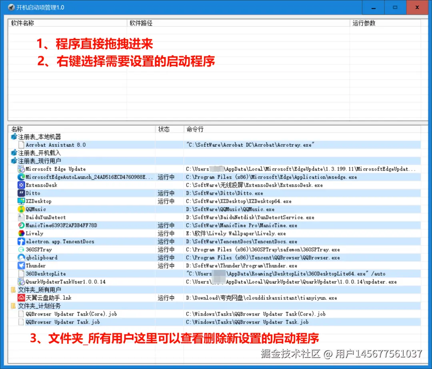Maximize the 开机启动项管理 window
Screen dimensions: 432x369
coord(395,8)
